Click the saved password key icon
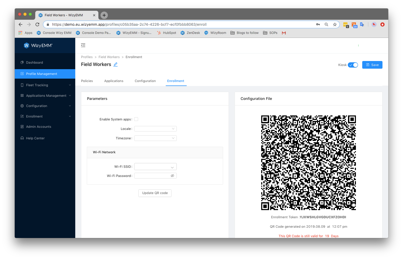This screenshot has height=259, width=403. click(x=318, y=24)
